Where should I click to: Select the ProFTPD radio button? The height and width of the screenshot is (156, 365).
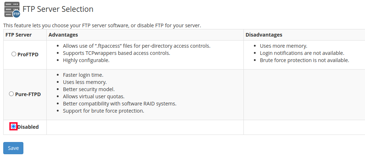coord(14,54)
